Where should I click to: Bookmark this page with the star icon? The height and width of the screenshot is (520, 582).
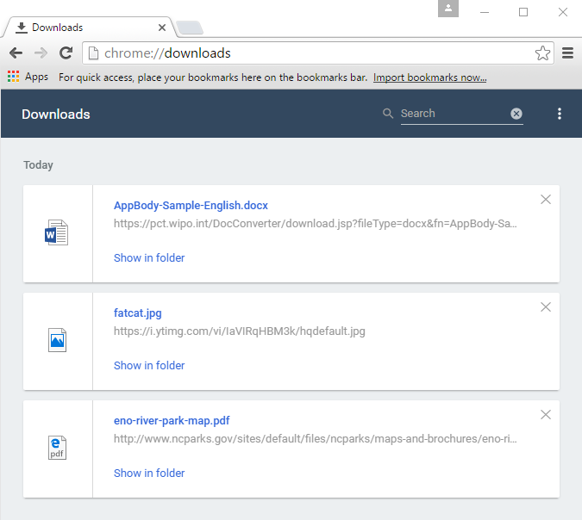tap(542, 53)
